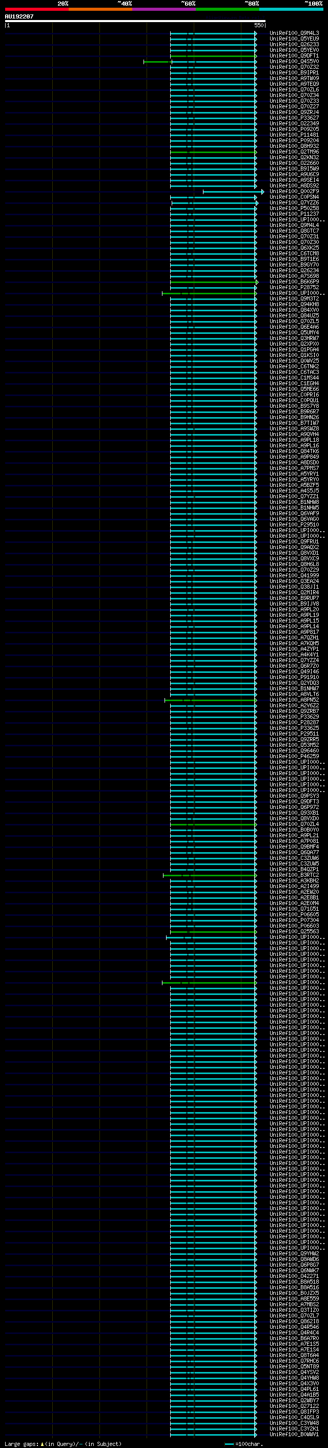Screen dimensions: 328x1448
Task: Click the red 20% legend segment
Action: click(36, 9)
